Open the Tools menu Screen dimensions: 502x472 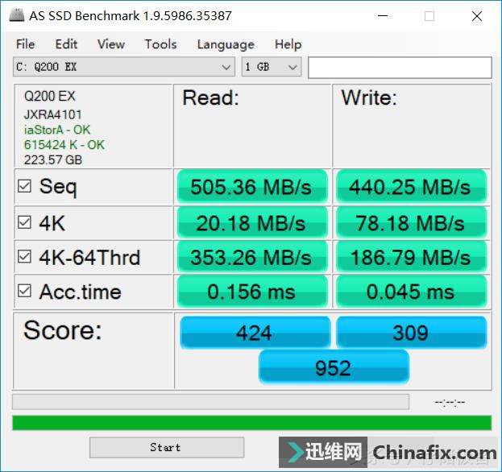160,44
